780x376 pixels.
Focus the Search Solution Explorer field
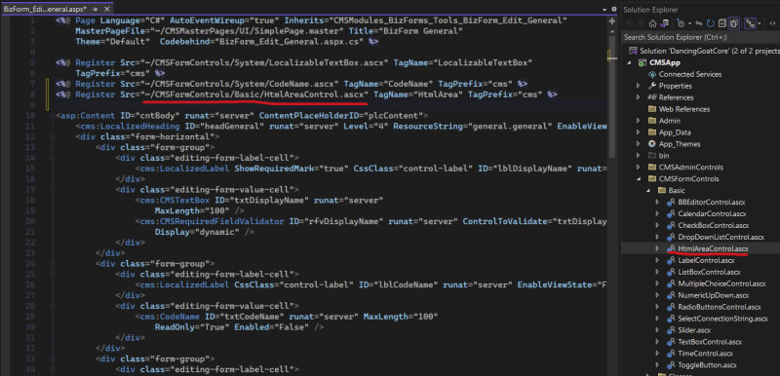(700, 37)
